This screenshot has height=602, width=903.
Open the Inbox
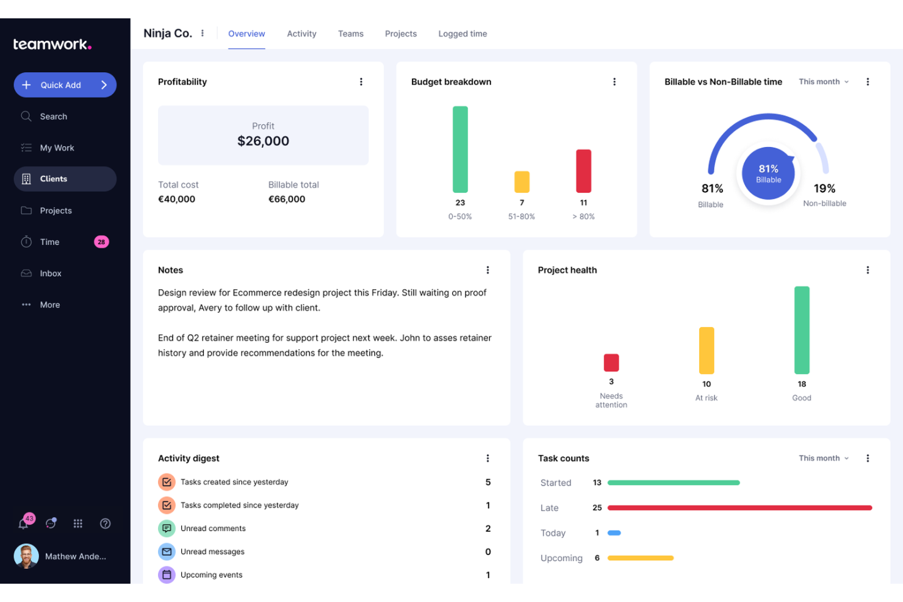50,273
